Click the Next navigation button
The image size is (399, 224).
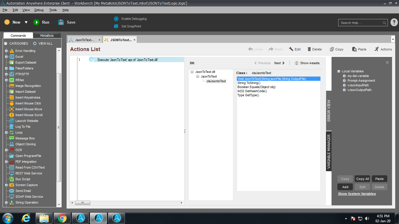click(x=279, y=63)
